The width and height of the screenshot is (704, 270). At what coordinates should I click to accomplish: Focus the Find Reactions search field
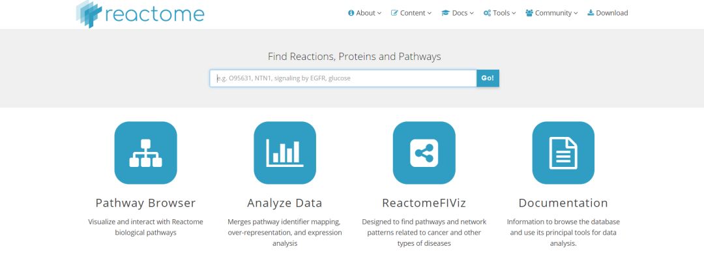(x=343, y=78)
